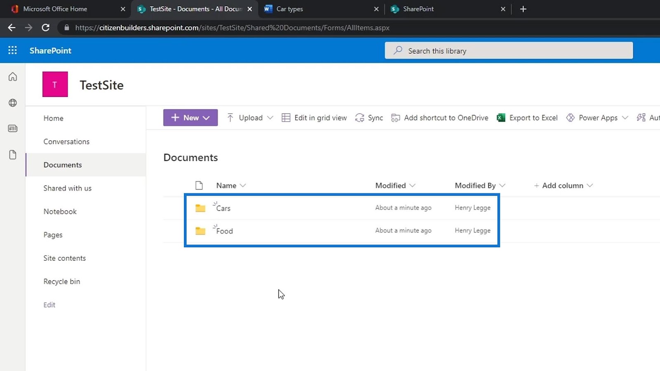This screenshot has width=660, height=371.
Task: Click the home icon in left rail
Action: (13, 77)
